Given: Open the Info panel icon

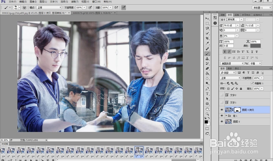Looking at the screenshot, I should point(215,23).
